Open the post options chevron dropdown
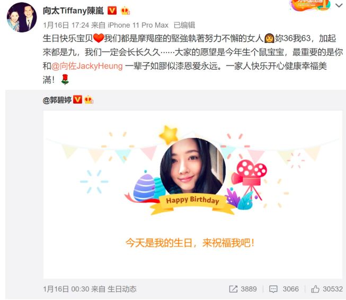 [339, 5]
